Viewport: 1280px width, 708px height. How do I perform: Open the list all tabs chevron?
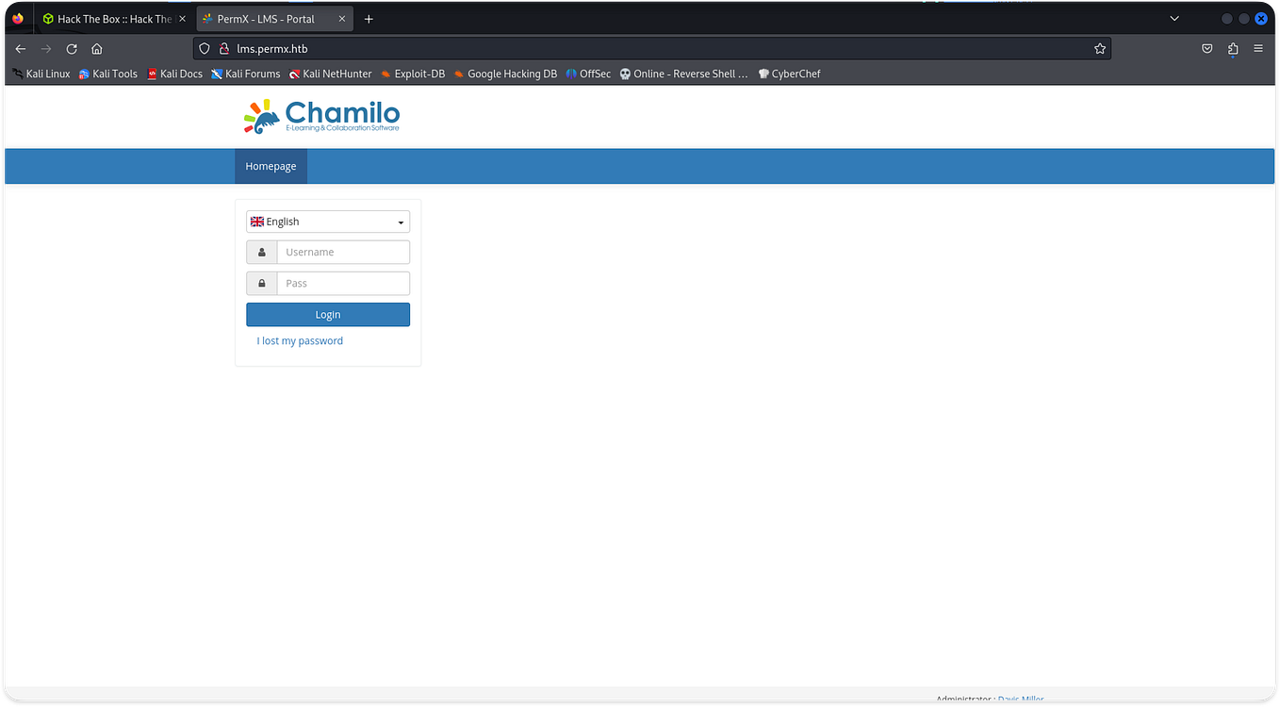[1173, 18]
